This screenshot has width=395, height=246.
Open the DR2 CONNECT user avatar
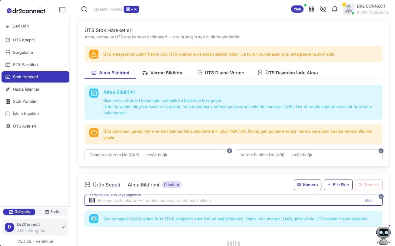coord(348,9)
